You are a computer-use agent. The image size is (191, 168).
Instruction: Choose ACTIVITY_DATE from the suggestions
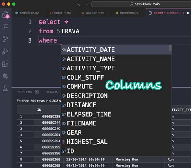point(116,50)
